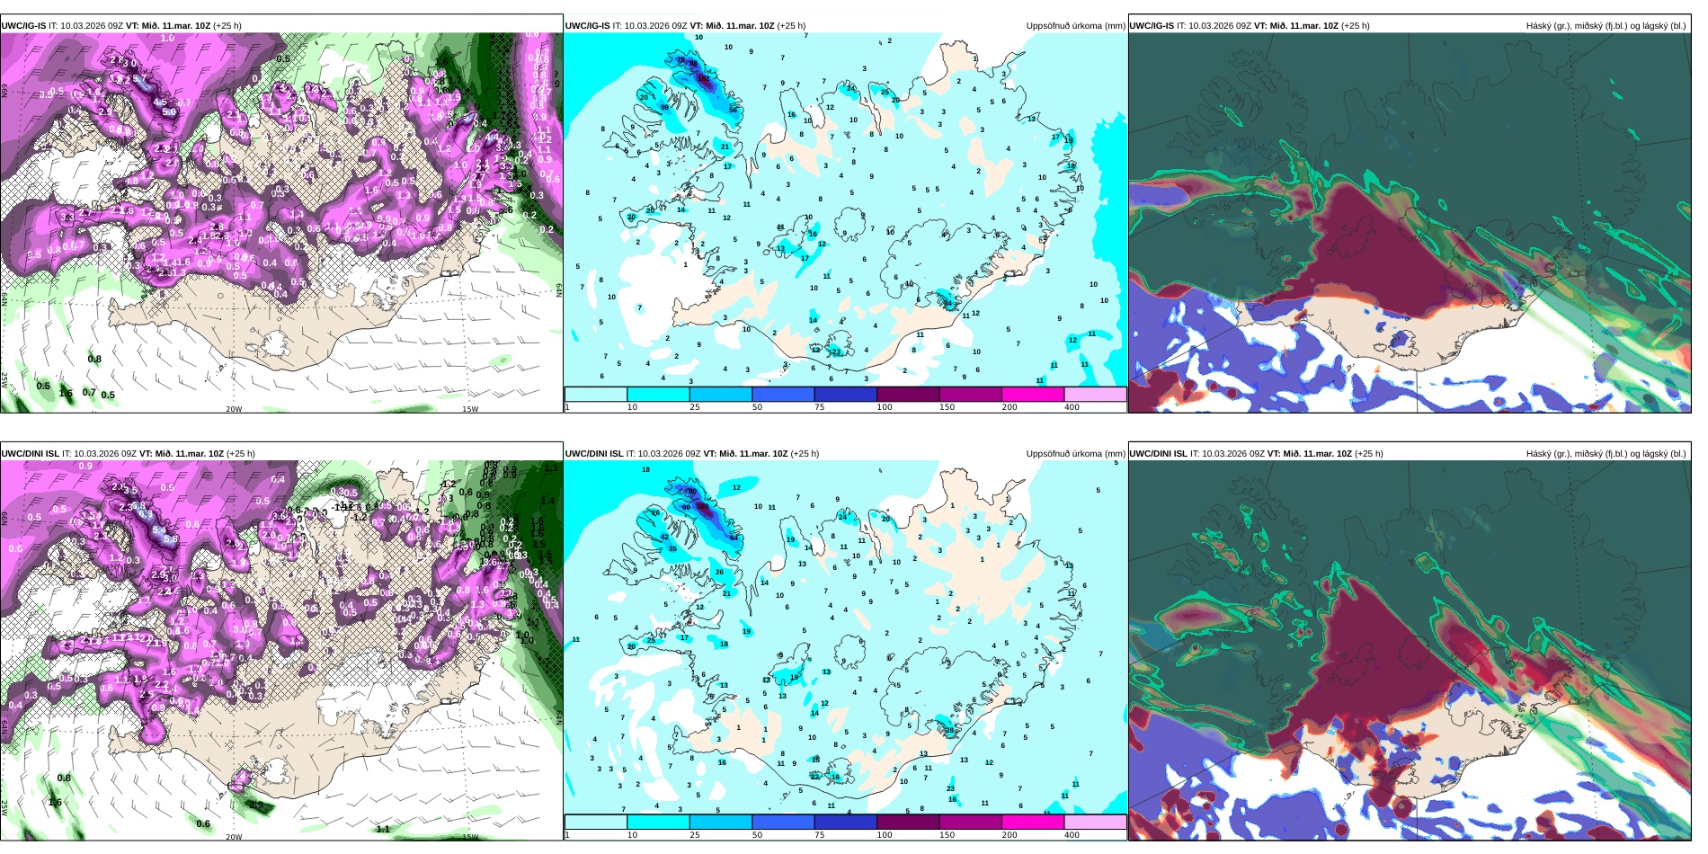Open the UWC/DINI ISL cloud cover map
The width and height of the screenshot is (1708, 854).
[1410, 651]
